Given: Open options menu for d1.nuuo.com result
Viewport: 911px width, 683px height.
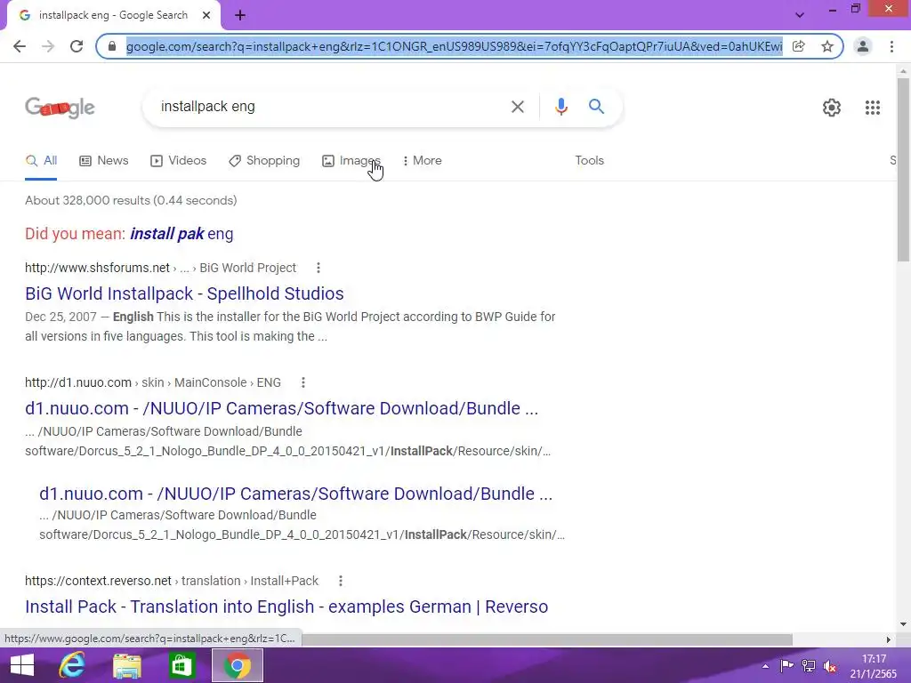Looking at the screenshot, I should 302,382.
